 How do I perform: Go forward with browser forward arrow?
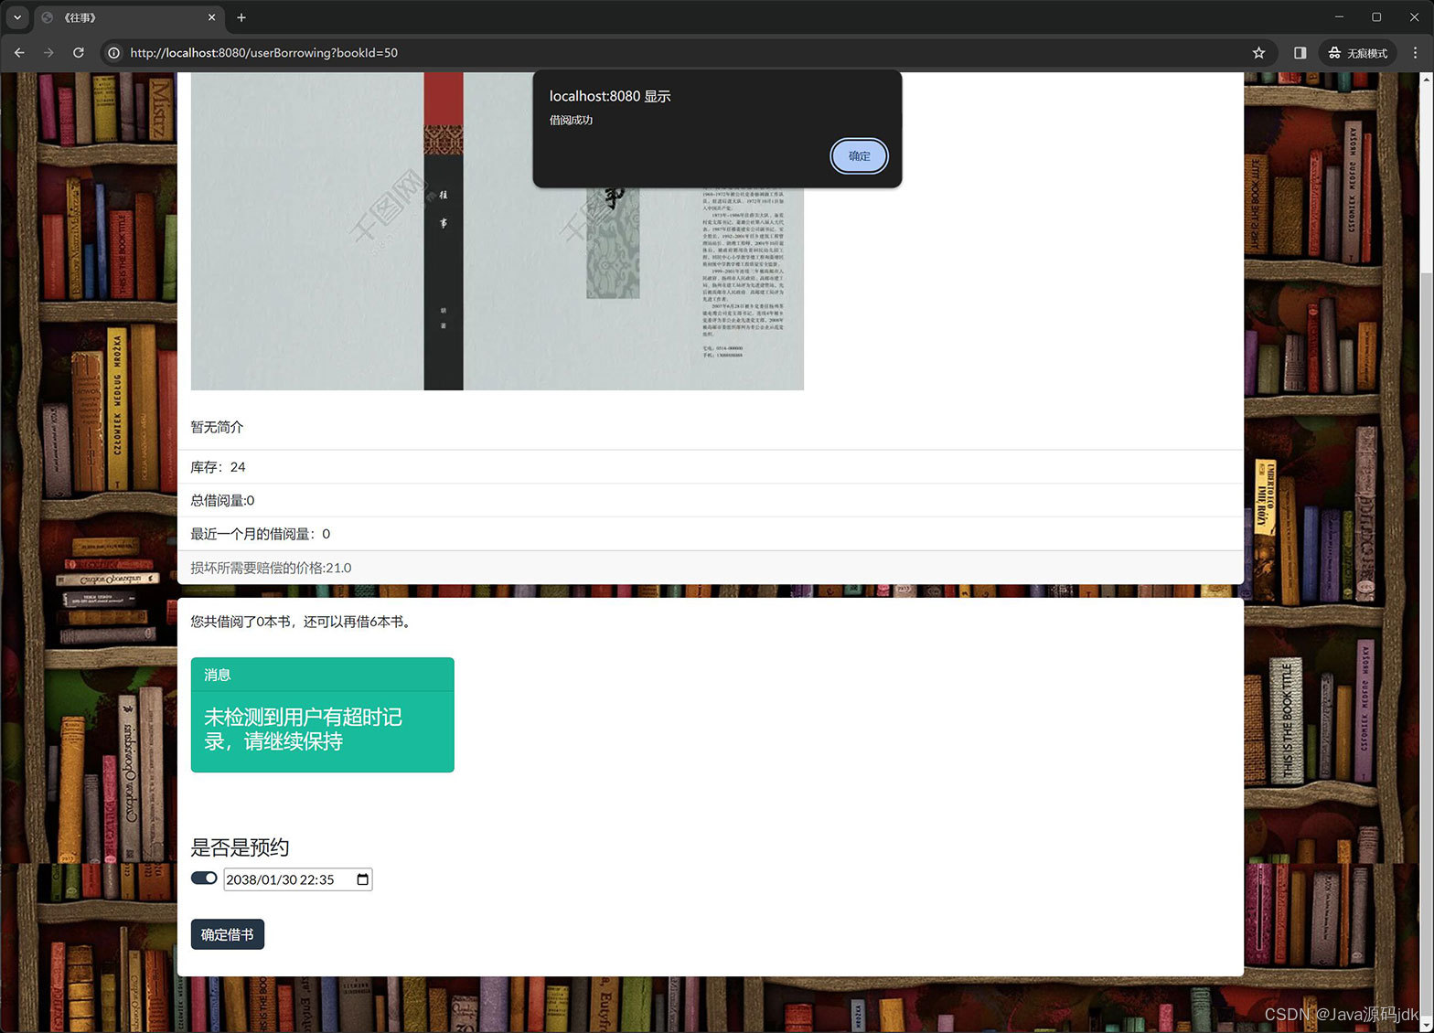tap(48, 53)
